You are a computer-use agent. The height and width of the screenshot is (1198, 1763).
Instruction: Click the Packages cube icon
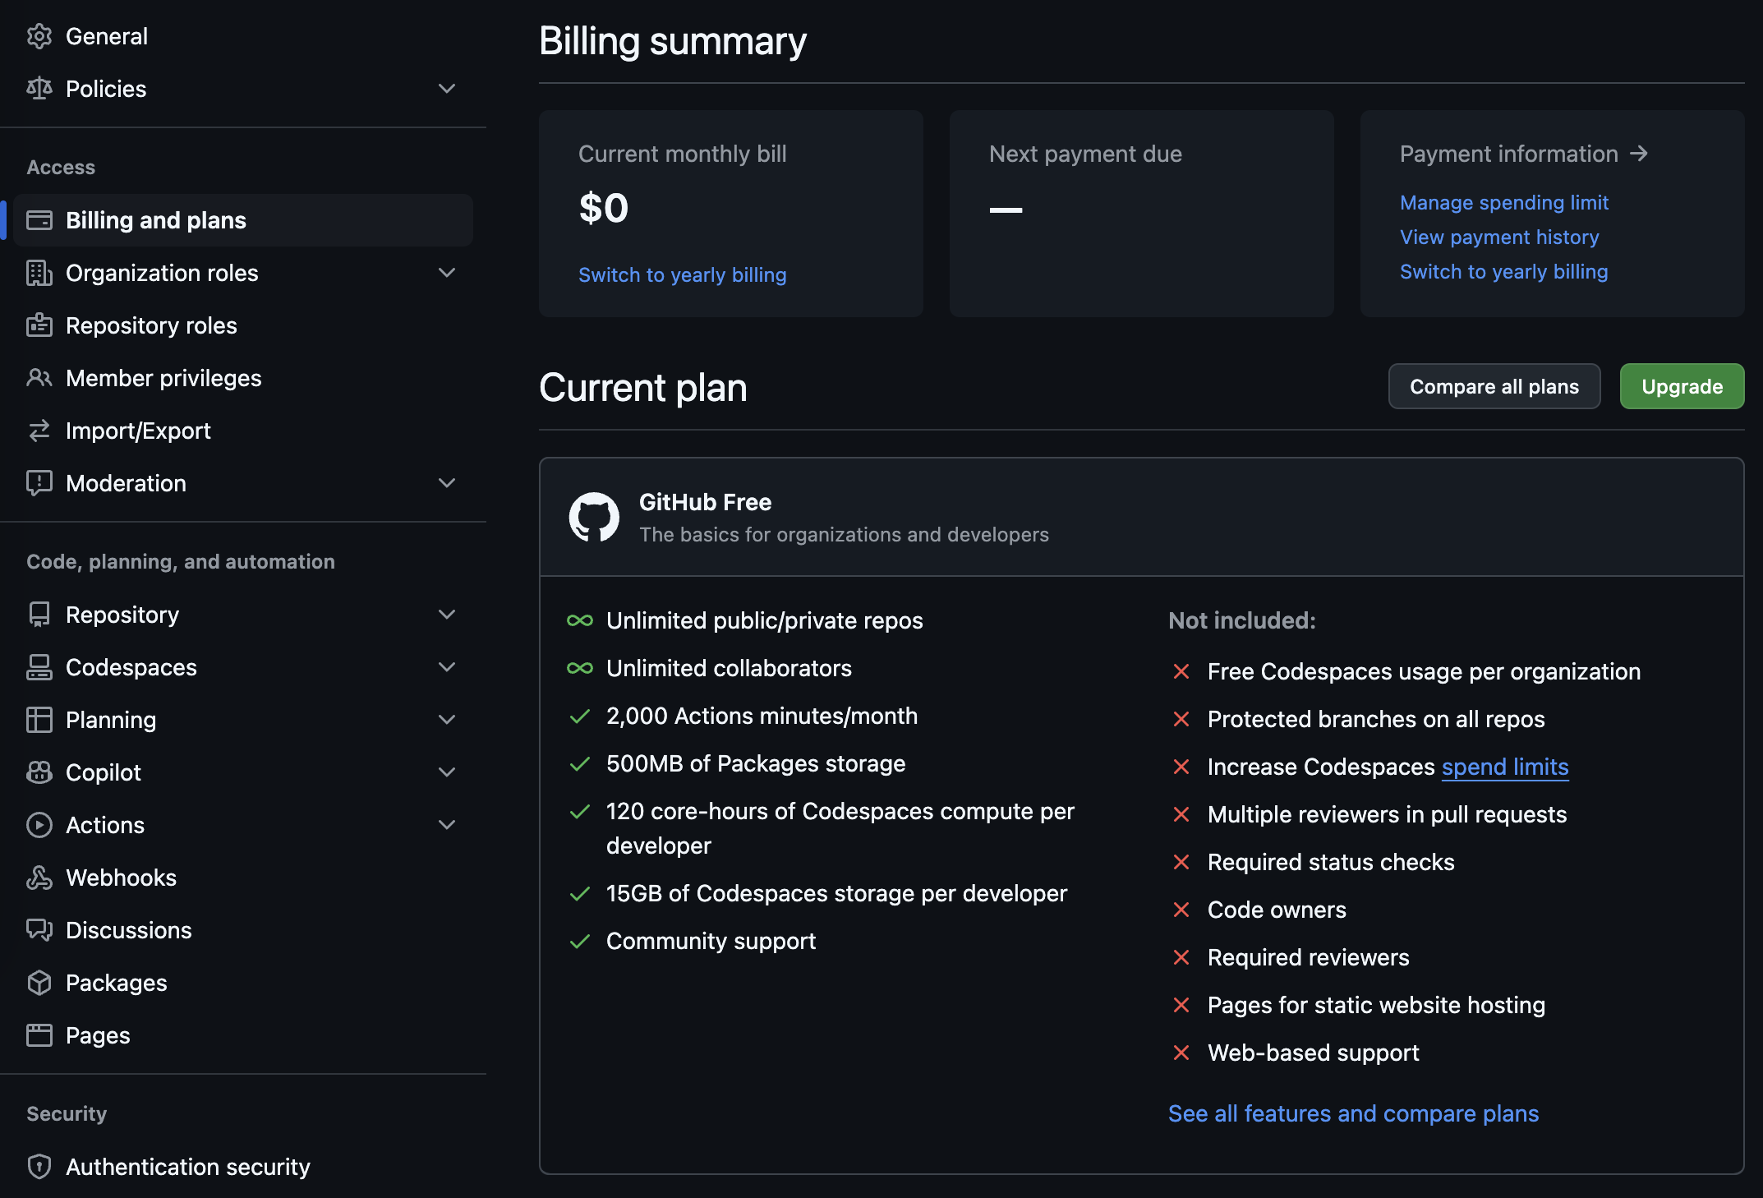click(x=39, y=983)
